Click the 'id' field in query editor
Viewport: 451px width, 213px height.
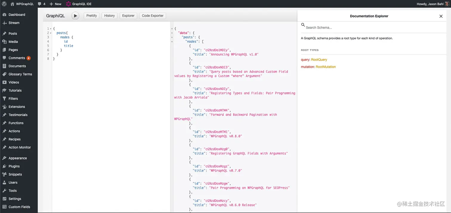(66, 42)
